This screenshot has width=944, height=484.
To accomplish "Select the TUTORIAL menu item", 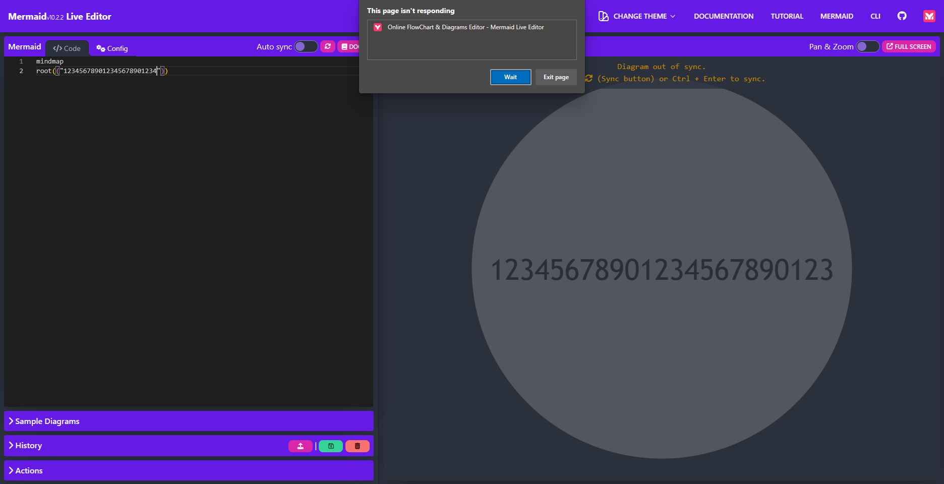I will tap(786, 16).
